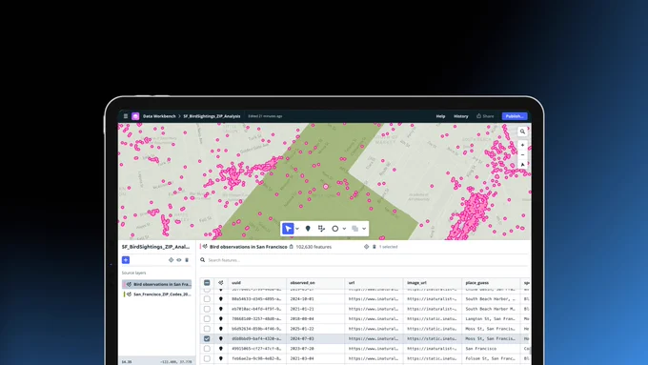
Task: Select Bird observations in San Fra... layer
Action: pos(157,284)
